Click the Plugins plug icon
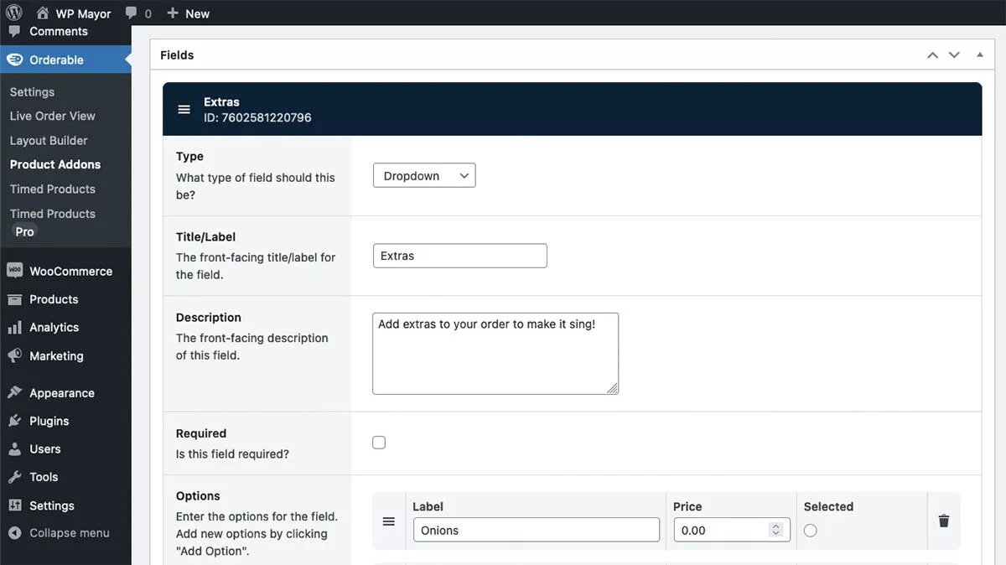 (14, 421)
